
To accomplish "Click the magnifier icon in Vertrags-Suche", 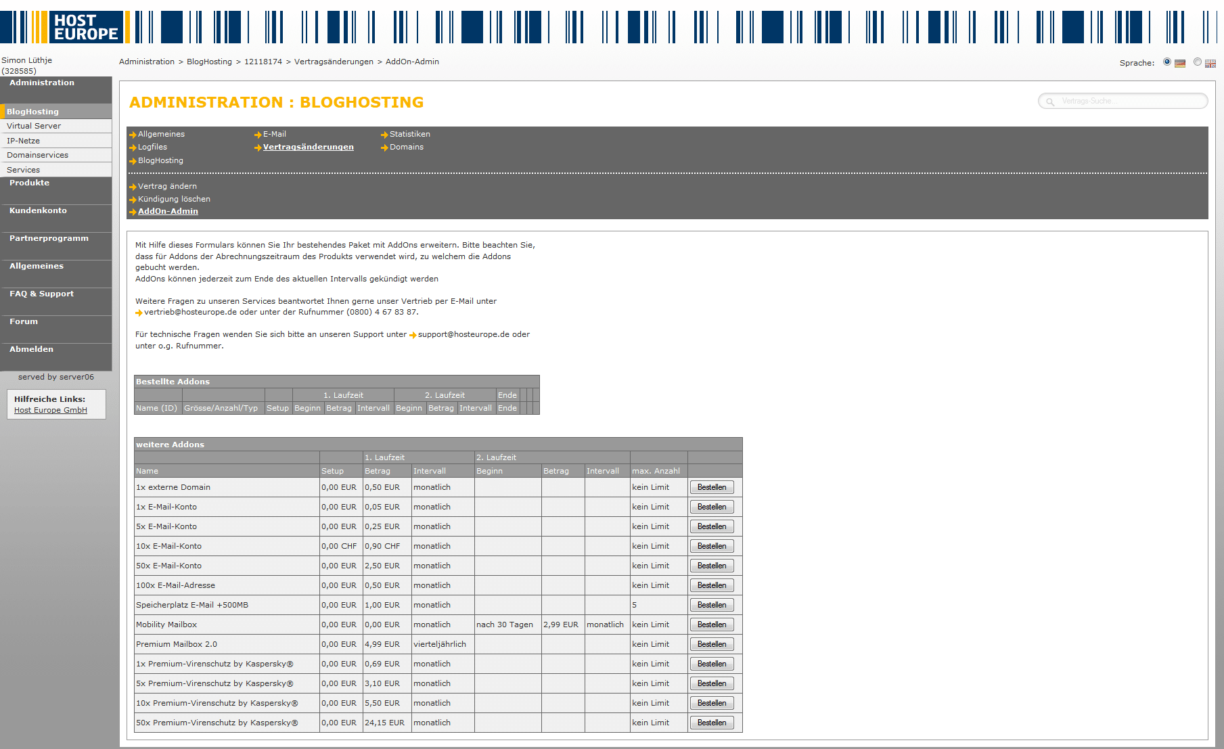I will (1050, 101).
